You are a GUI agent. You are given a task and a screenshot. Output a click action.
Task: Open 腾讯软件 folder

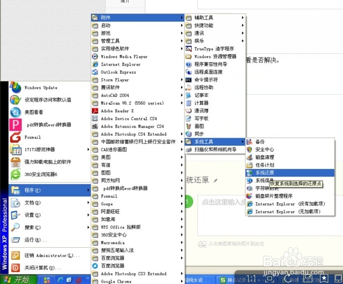click(138, 88)
